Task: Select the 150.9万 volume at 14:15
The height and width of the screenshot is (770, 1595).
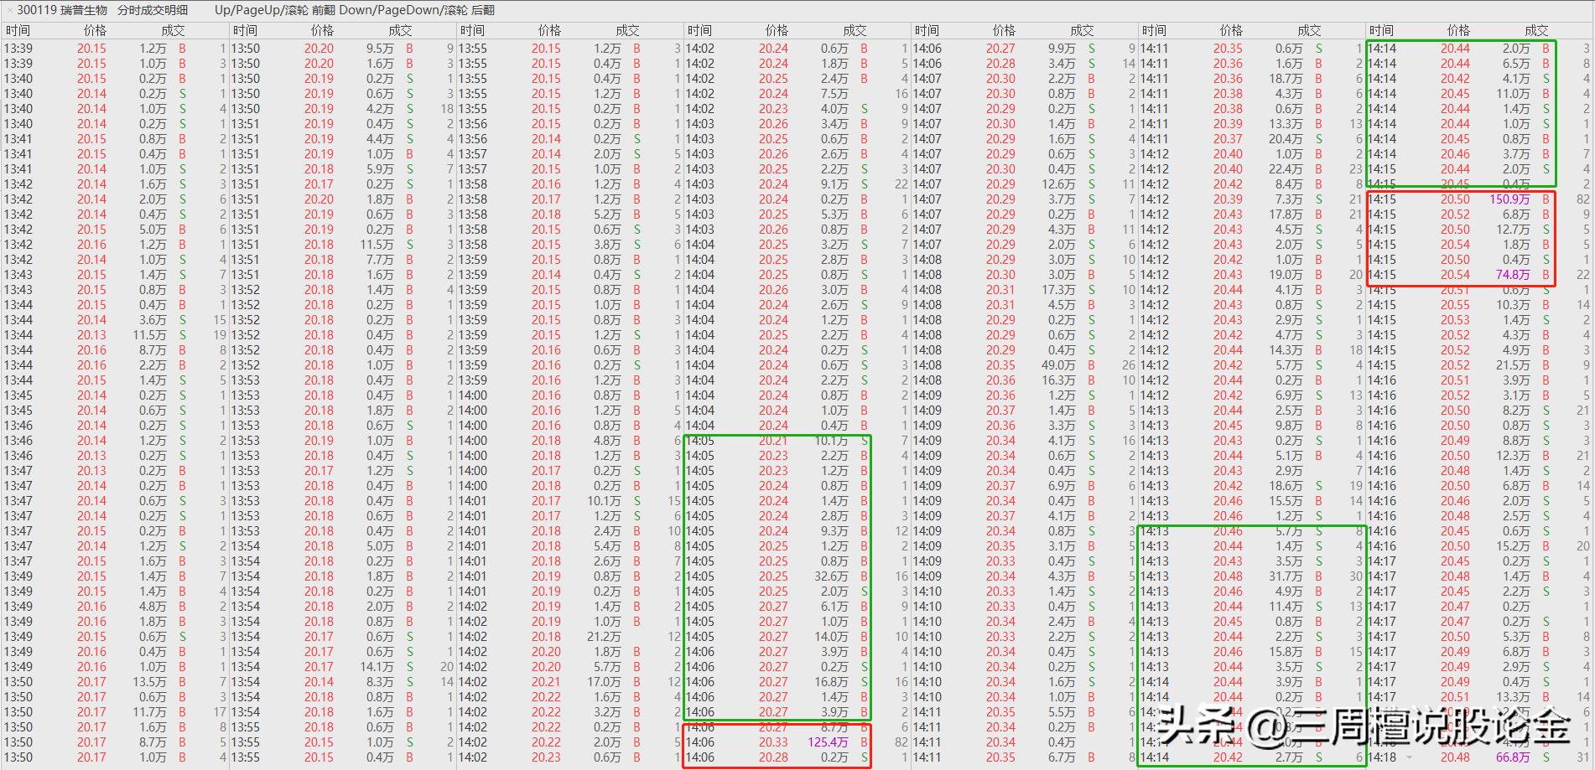Action: pyautogui.click(x=1509, y=199)
